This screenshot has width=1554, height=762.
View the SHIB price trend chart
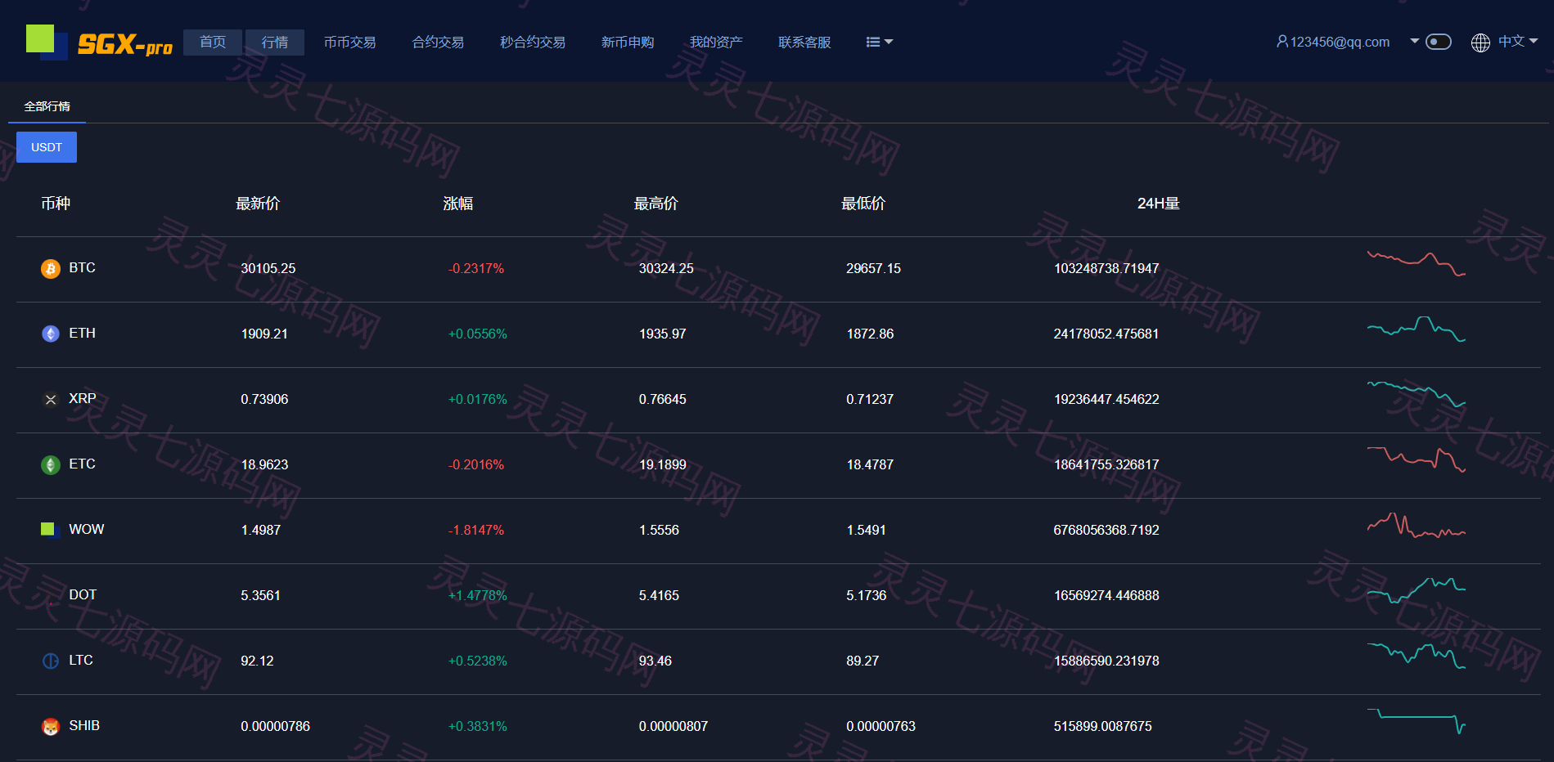pos(1416,721)
